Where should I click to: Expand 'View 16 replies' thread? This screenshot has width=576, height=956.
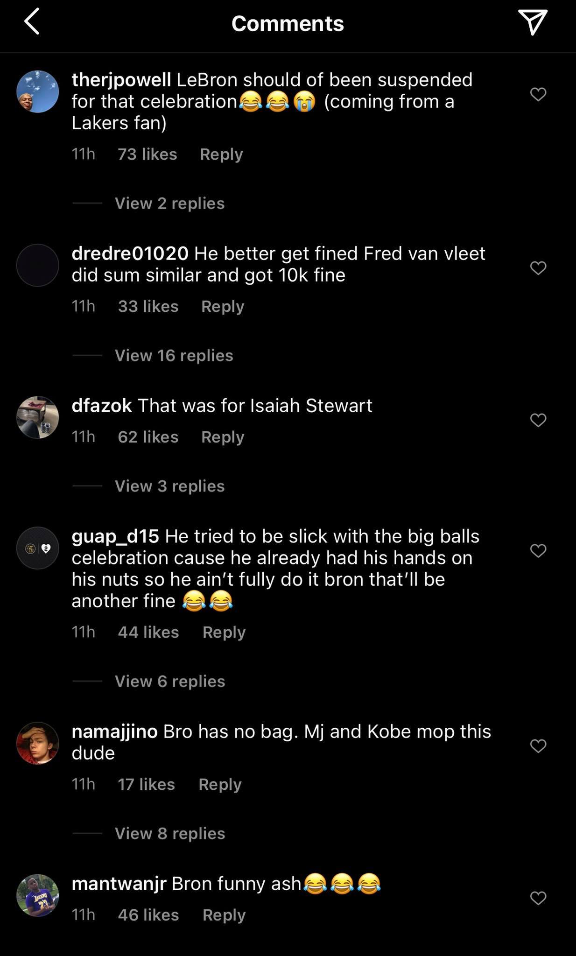pos(174,355)
